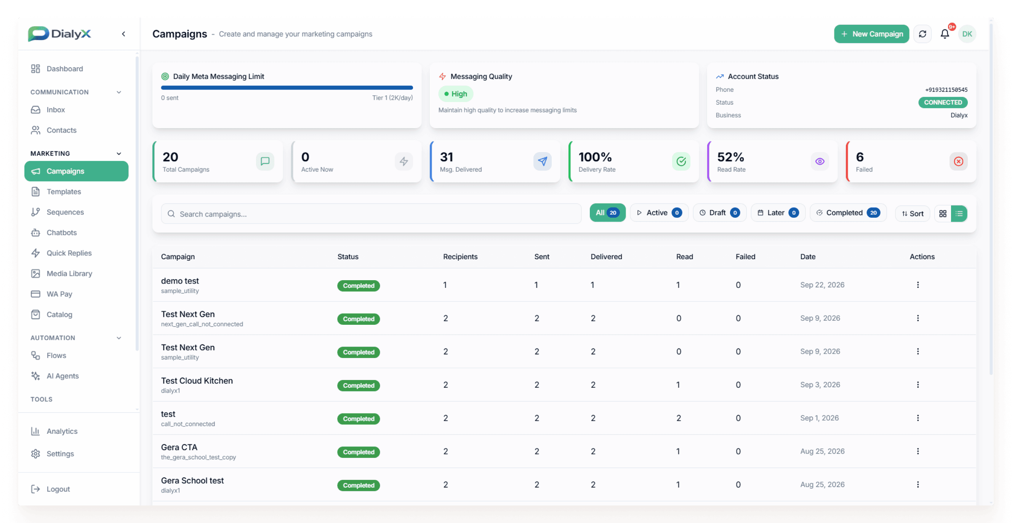Switch to grid view layout
1012x523 pixels.
click(943, 213)
